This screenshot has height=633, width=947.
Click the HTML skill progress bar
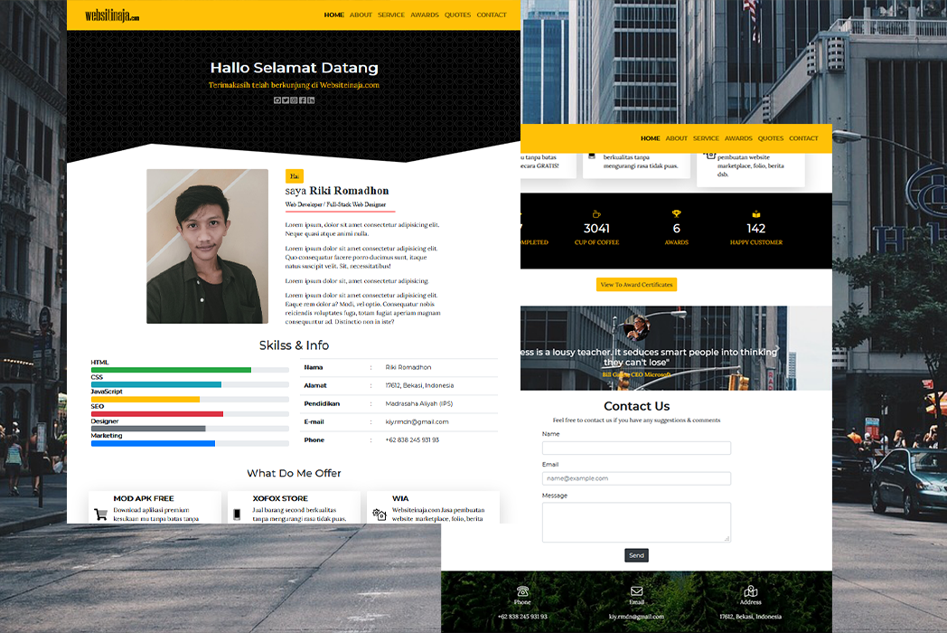pos(190,370)
